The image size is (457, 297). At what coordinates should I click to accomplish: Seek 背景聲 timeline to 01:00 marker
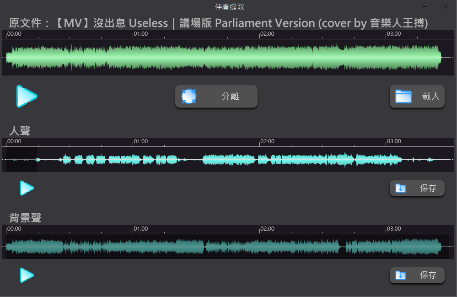[x=140, y=229]
